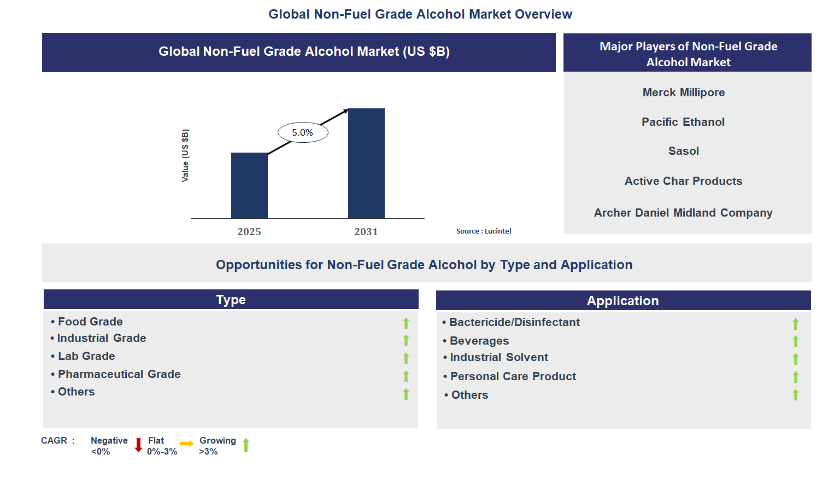The image size is (840, 477).
Task: Click the red Negative CAGR arrow in legend
Action: point(138,445)
